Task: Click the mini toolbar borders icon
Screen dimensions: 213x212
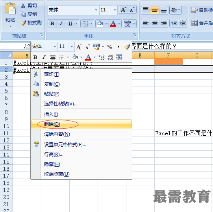Action: [61, 57]
